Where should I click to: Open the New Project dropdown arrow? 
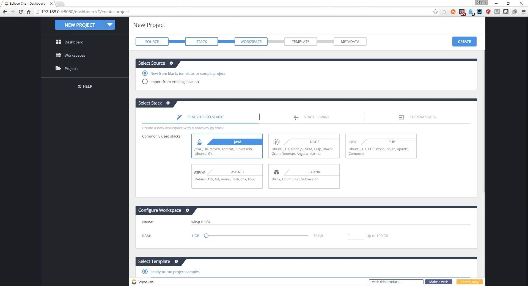[110, 25]
